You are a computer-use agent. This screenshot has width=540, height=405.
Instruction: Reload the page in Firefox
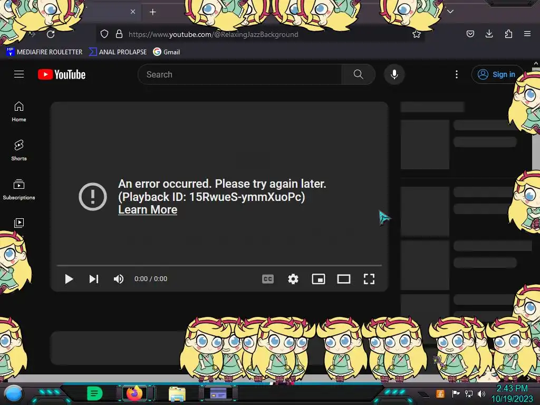click(51, 34)
